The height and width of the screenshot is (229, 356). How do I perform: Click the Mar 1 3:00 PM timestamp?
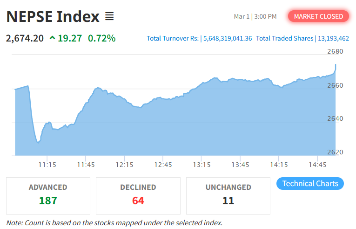pos(255,17)
